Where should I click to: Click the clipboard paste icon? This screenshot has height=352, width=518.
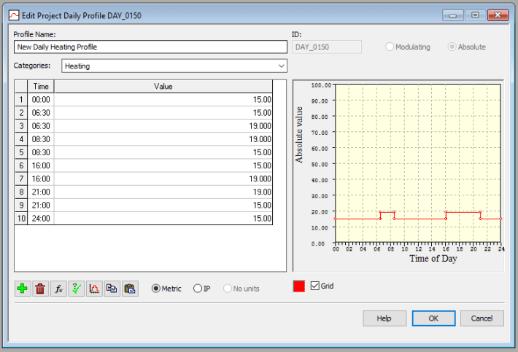tap(130, 289)
